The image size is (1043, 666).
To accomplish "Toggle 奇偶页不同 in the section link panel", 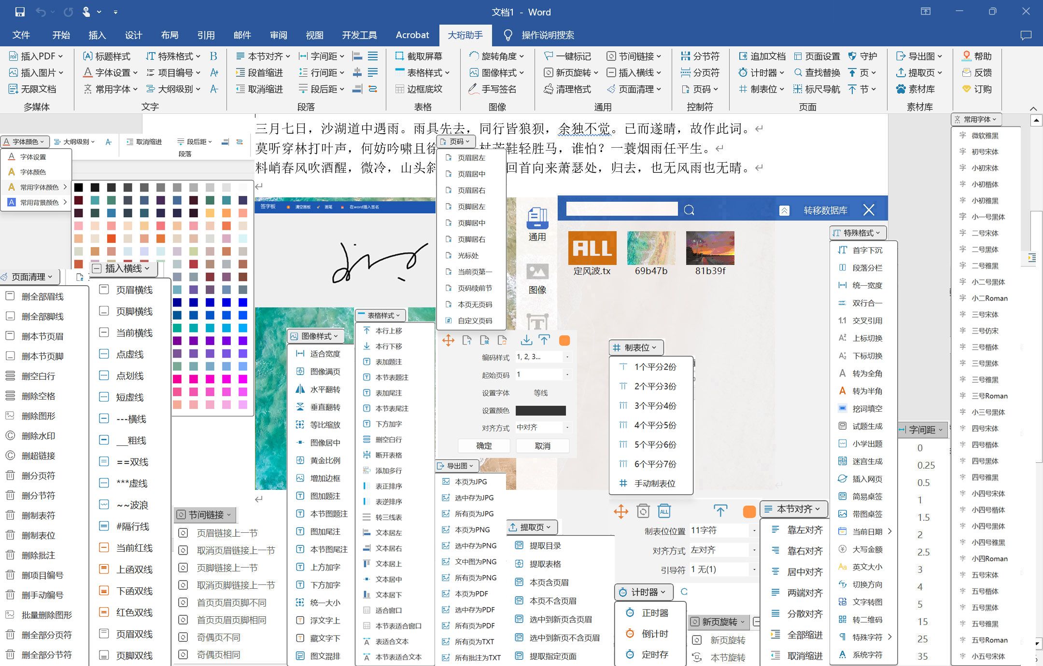I will tap(218, 637).
